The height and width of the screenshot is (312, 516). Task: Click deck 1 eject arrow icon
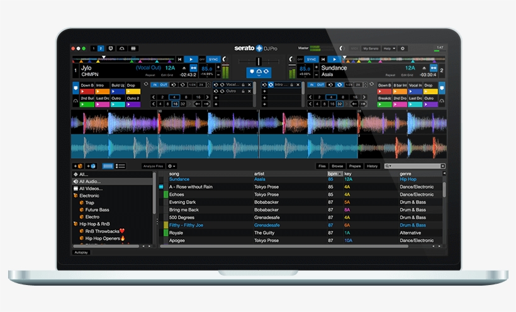[184, 68]
